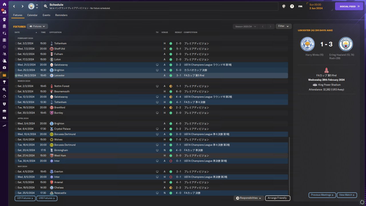Open the Home screen from sidebar
This screenshot has height=206, width=366.
(x=4, y=5)
